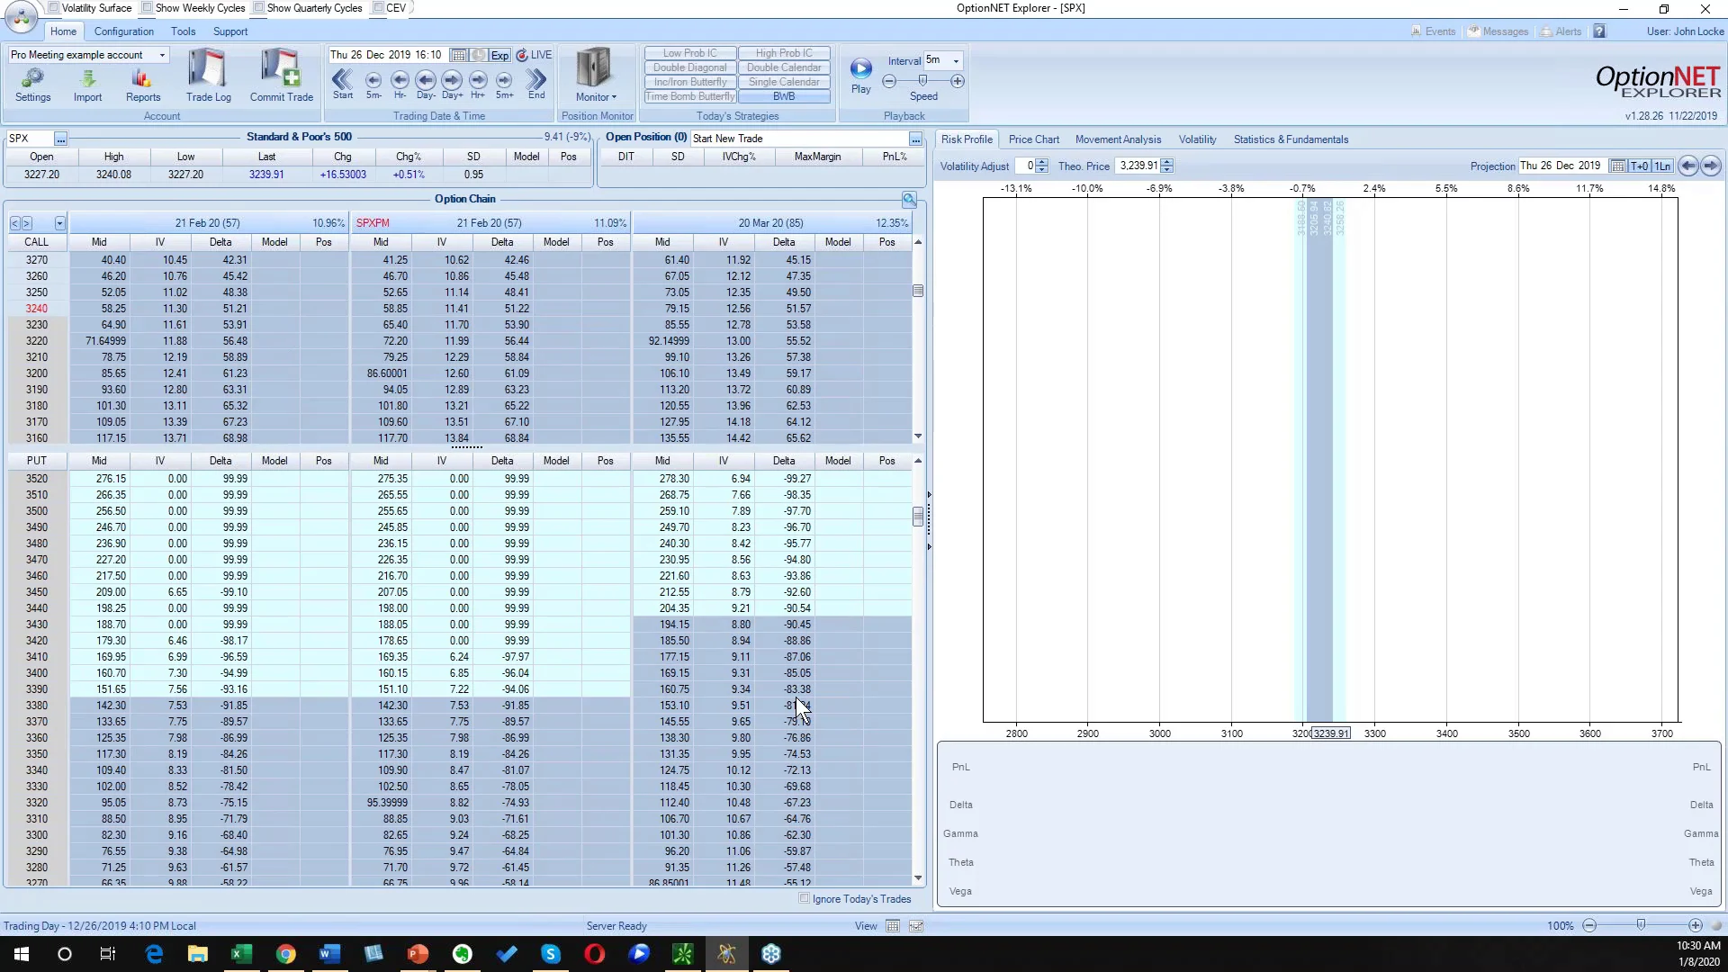This screenshot has height=972, width=1728.
Task: Open the trading date calendar picker
Action: (458, 55)
